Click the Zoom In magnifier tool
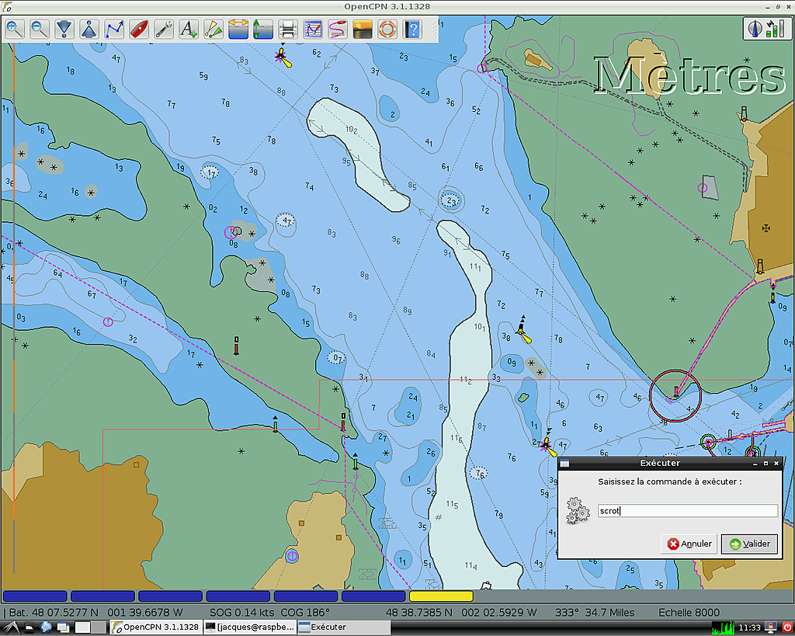Screen dimensions: 795x636 [x=15, y=30]
